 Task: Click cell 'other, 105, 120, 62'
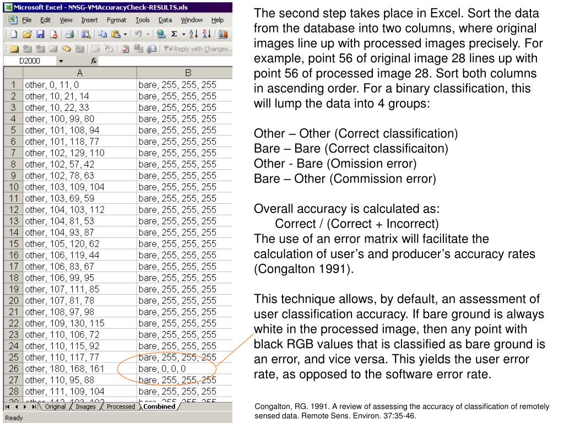(80, 244)
